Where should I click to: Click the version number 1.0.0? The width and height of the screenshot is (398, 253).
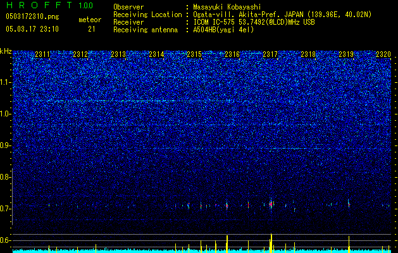pos(86,6)
